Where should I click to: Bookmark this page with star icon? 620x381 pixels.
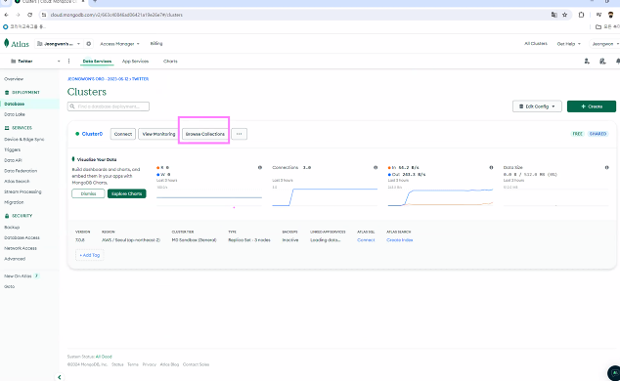pos(564,15)
